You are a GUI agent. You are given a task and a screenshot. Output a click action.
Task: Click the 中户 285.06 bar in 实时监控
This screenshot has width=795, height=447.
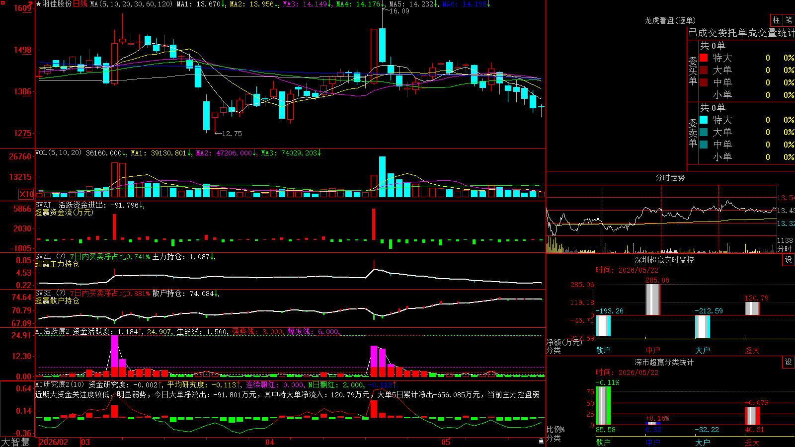(653, 299)
